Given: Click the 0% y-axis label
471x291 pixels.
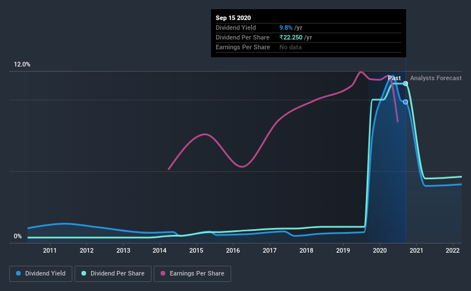Looking at the screenshot, I should pyautogui.click(x=18, y=237).
